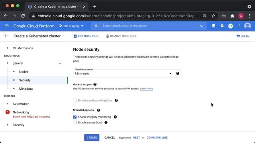Open the Networking cluster section
This screenshot has width=255, height=143.
click(x=21, y=112)
